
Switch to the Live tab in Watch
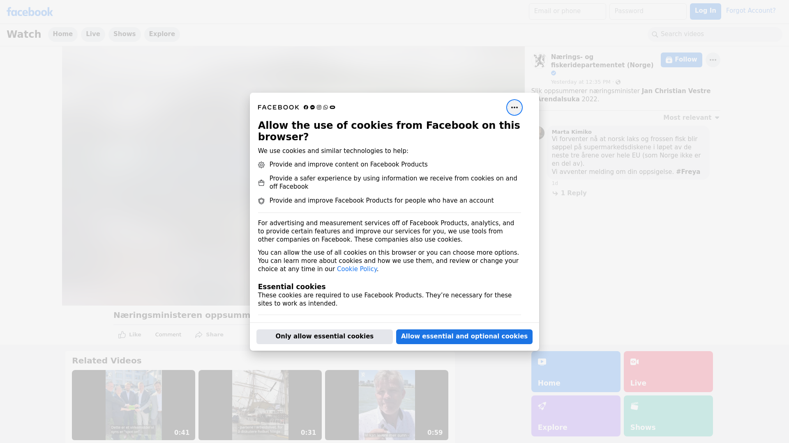click(93, 34)
